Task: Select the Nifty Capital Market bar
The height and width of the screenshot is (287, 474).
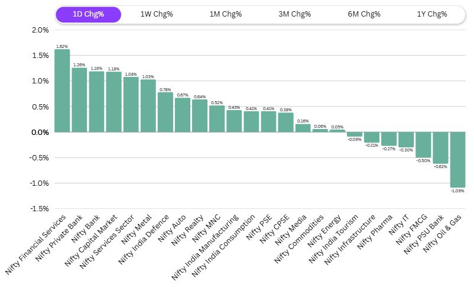Action: pyautogui.click(x=113, y=102)
